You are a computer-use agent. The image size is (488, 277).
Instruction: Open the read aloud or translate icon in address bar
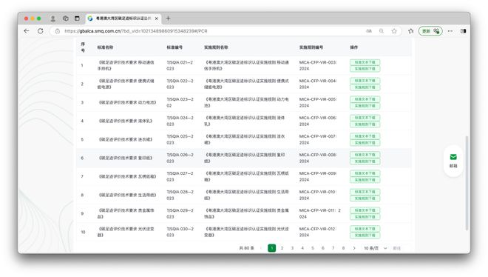(x=369, y=31)
